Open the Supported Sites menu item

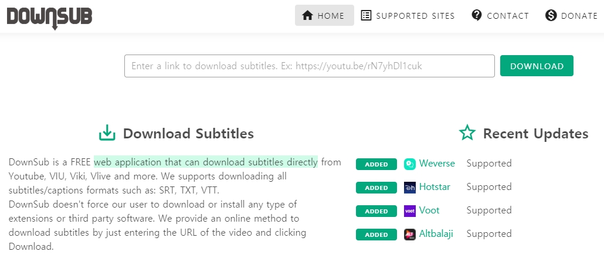tap(408, 15)
